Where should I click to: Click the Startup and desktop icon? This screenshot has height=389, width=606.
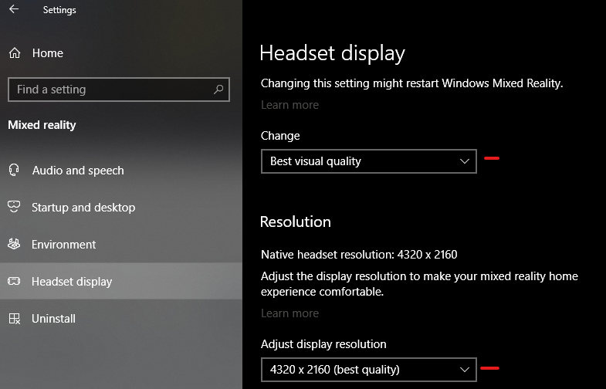14,207
